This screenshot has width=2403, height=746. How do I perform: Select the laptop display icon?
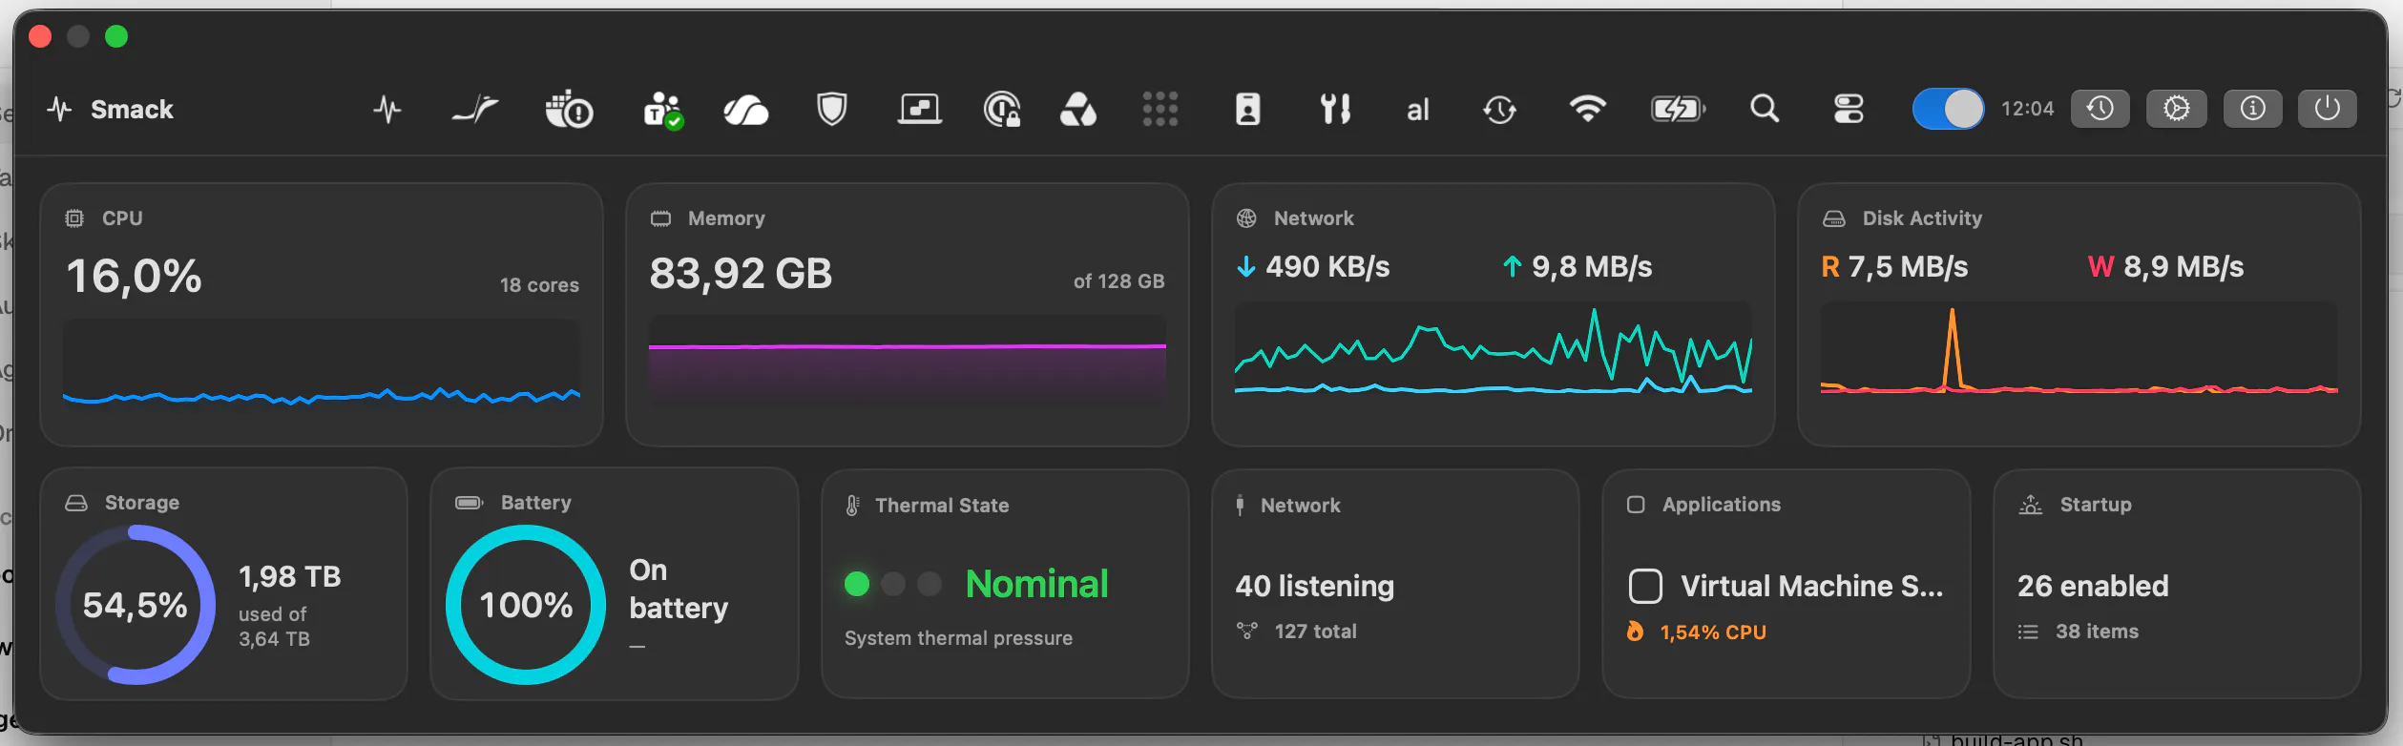(x=920, y=109)
